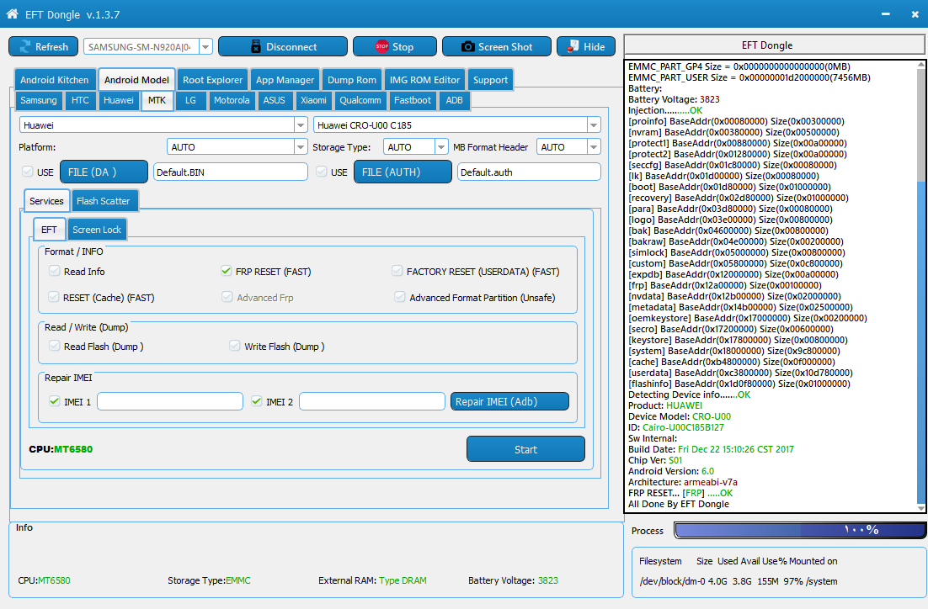Click the FILE (AUTH) button
928x609 pixels.
403,172
